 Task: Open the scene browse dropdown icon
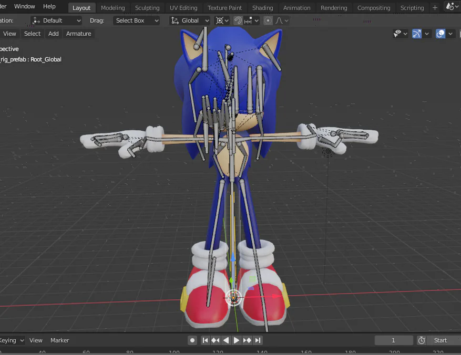pyautogui.click(x=453, y=6)
